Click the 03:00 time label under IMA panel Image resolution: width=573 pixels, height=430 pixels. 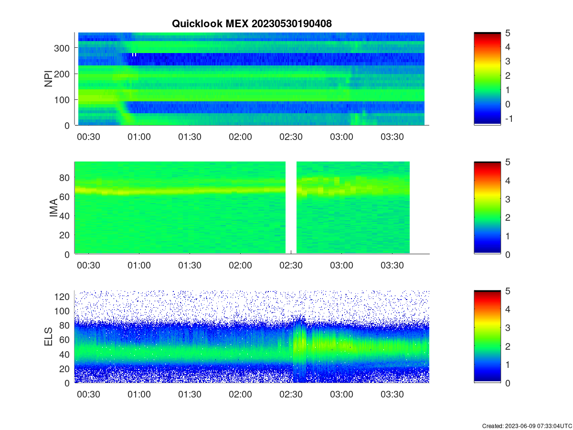point(341,266)
